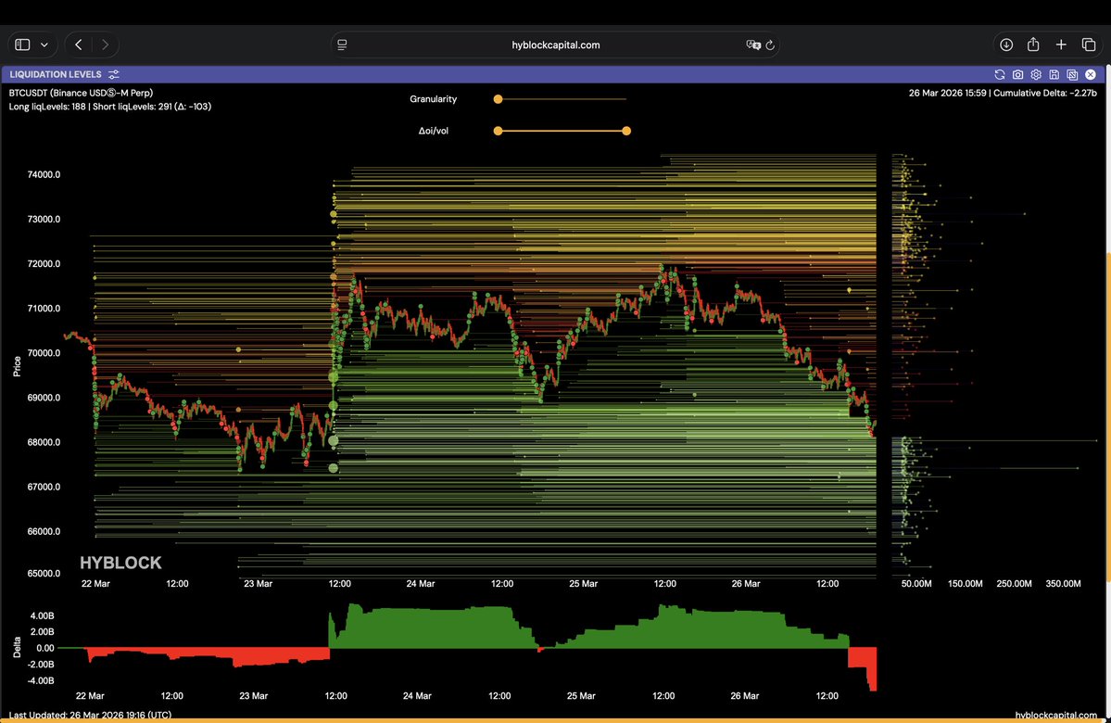
Task: Open the Liquidation Levels filter sliders icon
Action: pyautogui.click(x=113, y=74)
